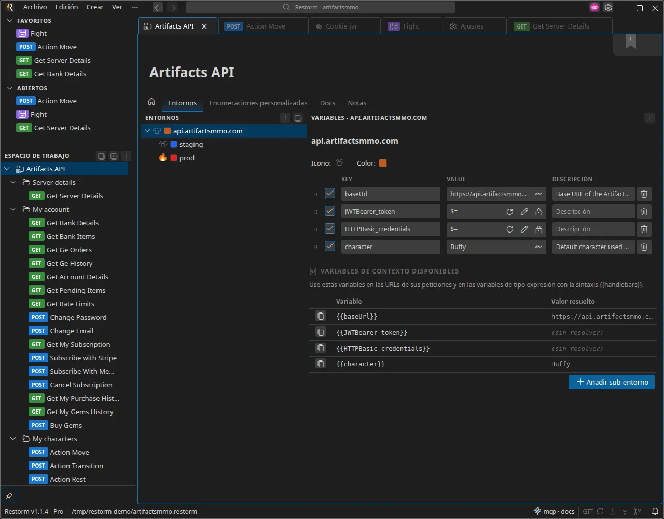The width and height of the screenshot is (664, 519).
Task: Collapse the My account folder
Action: [x=13, y=209]
